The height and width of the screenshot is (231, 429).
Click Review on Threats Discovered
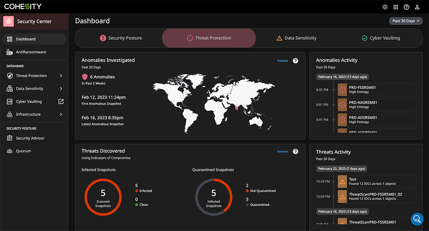(x=283, y=151)
